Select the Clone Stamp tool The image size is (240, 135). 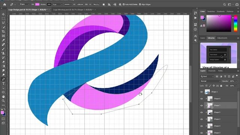pyautogui.click(x=3, y=53)
